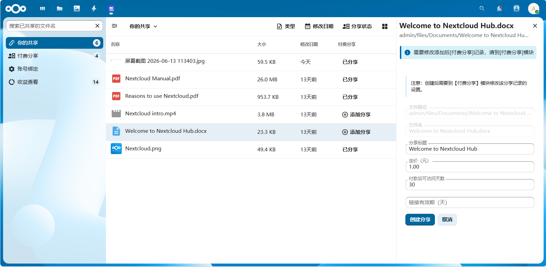
Task: Select 付费分享 in the sidebar
Action: point(55,56)
